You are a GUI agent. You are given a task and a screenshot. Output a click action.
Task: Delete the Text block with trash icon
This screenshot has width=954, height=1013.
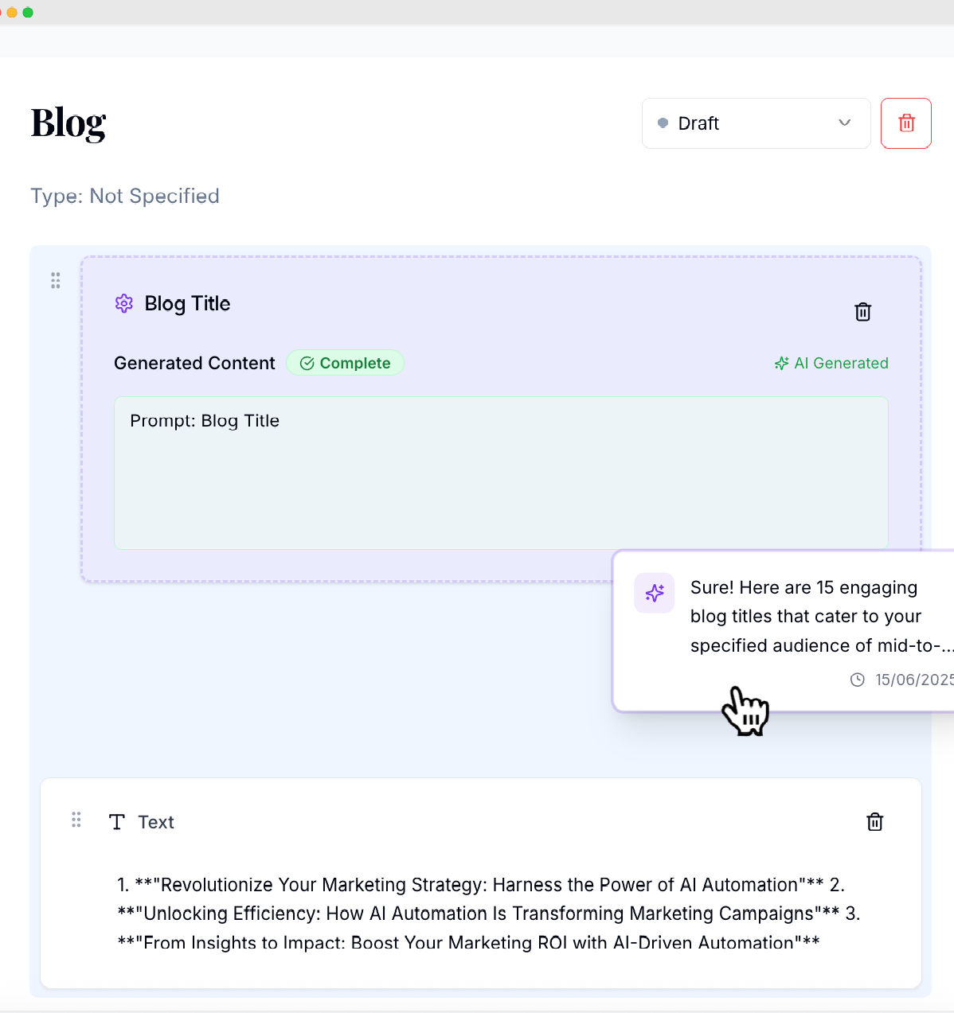(874, 822)
